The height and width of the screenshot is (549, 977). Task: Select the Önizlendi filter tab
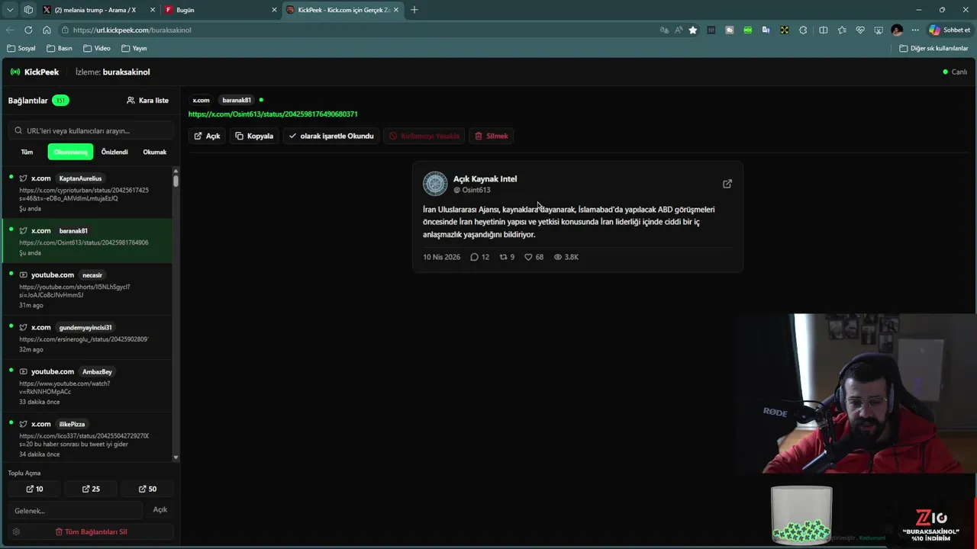pyautogui.click(x=114, y=152)
